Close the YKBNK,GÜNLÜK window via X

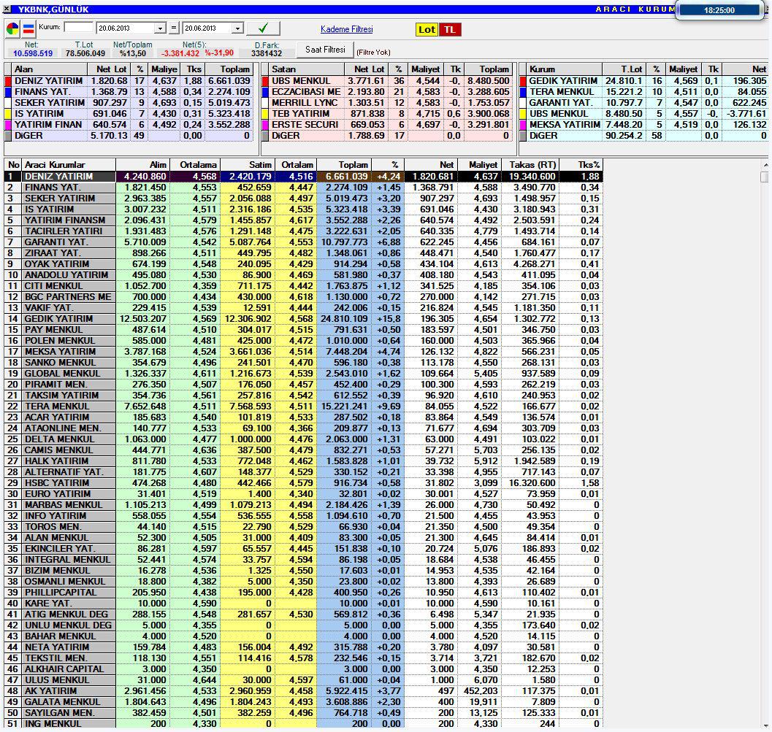pyautogui.click(x=7, y=9)
